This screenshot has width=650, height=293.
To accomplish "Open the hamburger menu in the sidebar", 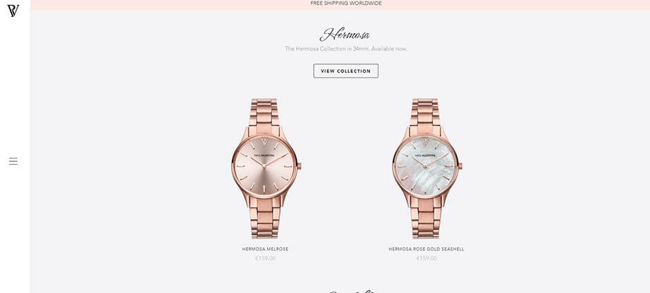I will (13, 161).
